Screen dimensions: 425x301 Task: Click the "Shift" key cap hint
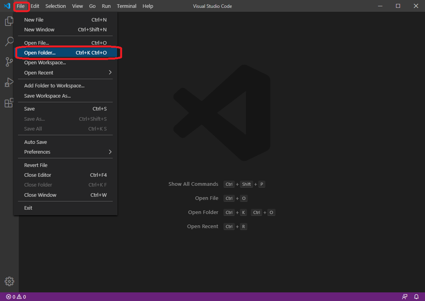[x=247, y=184]
